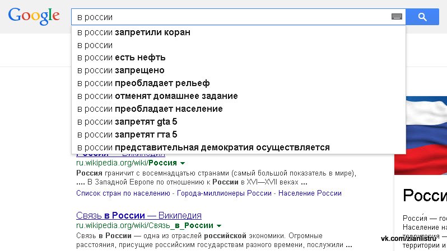Select suggestion 'в россии запретили коран'
This screenshot has width=447, height=251.
pyautogui.click(x=133, y=32)
